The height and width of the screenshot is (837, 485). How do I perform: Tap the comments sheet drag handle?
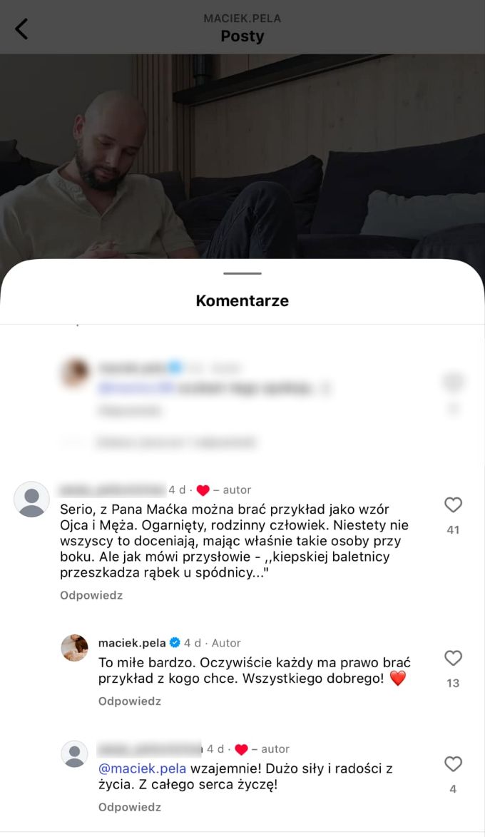coord(242,273)
